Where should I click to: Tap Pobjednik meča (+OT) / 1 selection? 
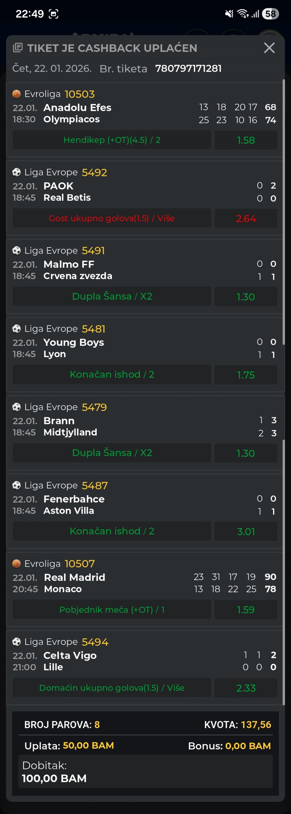click(x=112, y=609)
